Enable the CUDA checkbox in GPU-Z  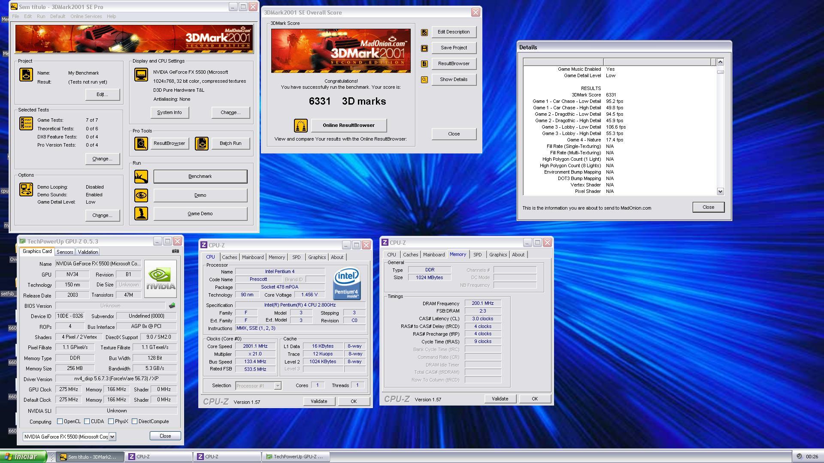coord(87,421)
